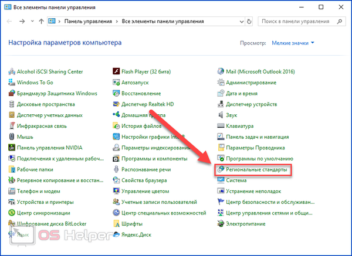Click the Windows To Go icon
352x256 pixels.
(x=12, y=83)
